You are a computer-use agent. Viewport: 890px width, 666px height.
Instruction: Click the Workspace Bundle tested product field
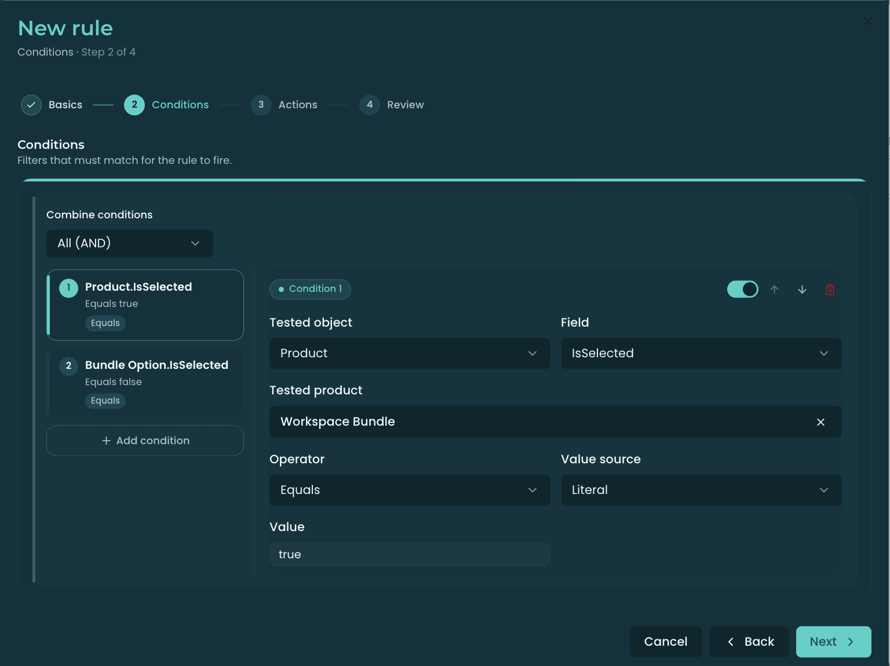pos(555,422)
